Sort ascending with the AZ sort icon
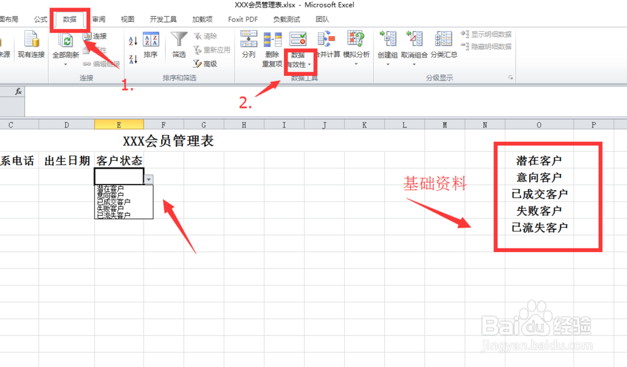627x367 pixels. (132, 40)
